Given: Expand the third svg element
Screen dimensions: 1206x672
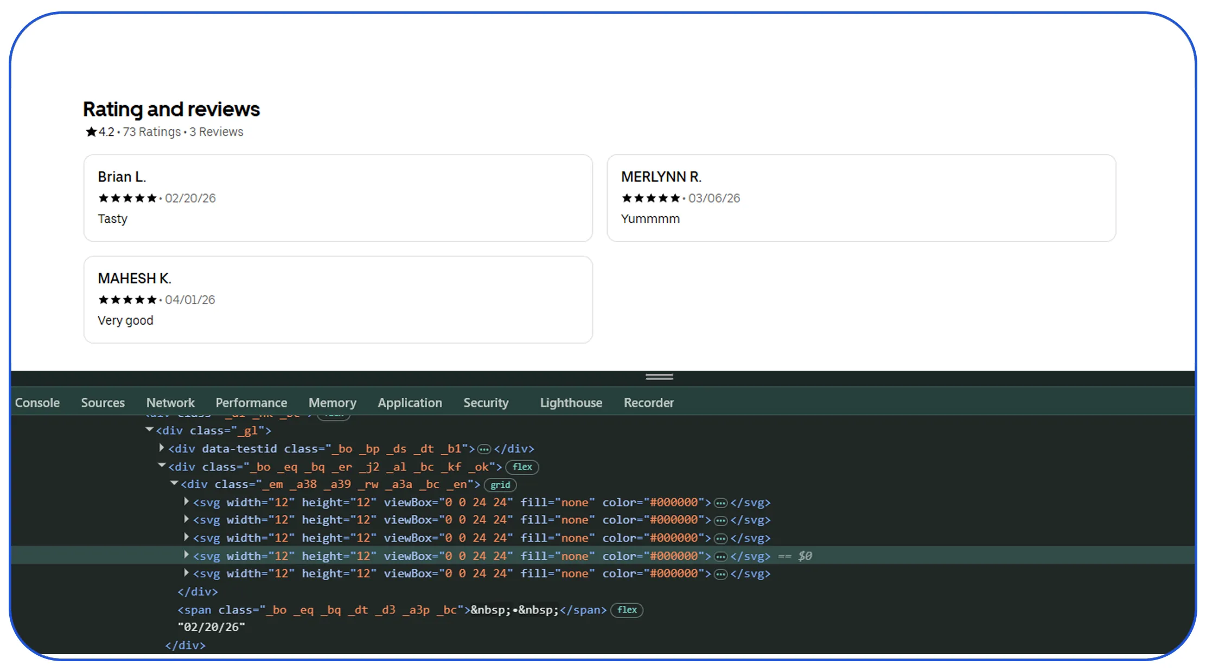Looking at the screenshot, I should [186, 537].
